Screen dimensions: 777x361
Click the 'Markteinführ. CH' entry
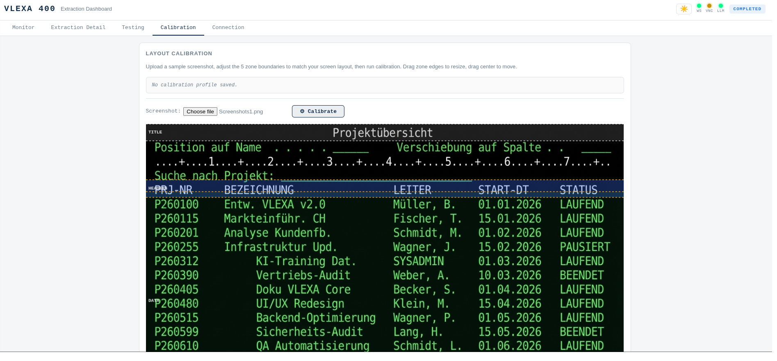(275, 219)
